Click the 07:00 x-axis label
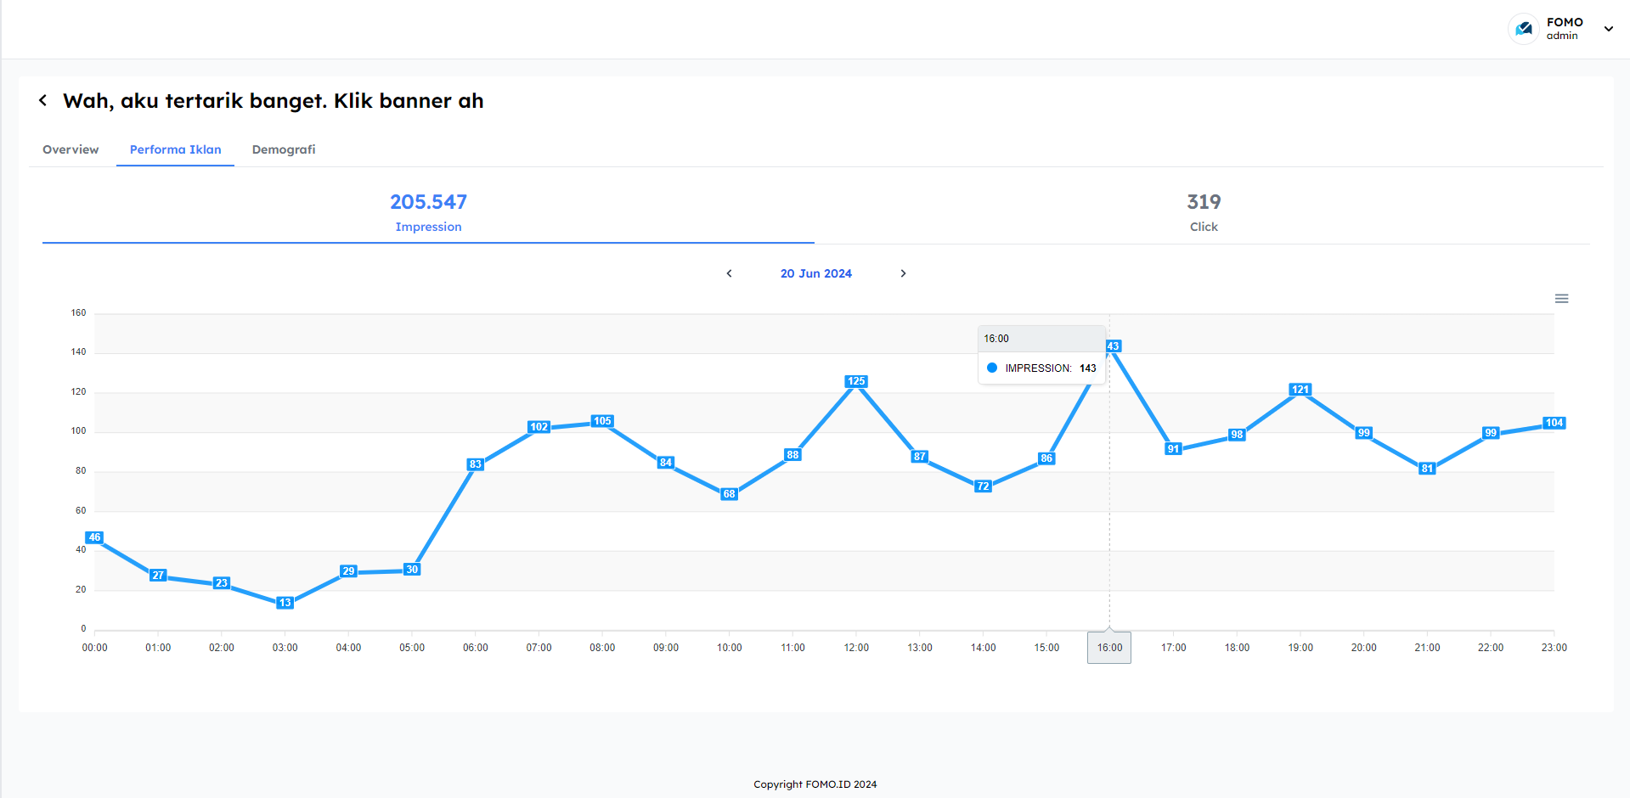 pyautogui.click(x=539, y=648)
